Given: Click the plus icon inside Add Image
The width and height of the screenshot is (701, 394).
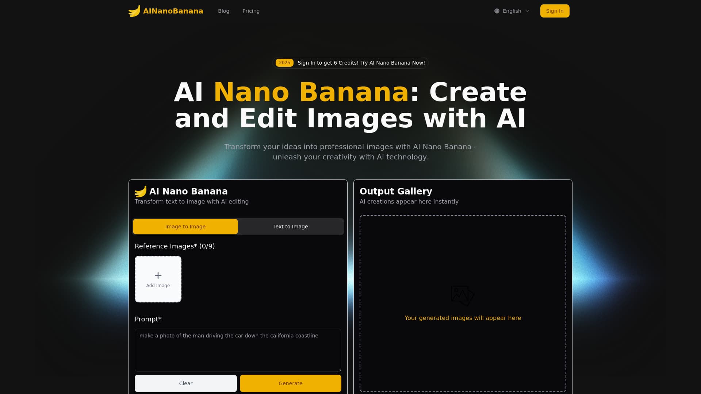Looking at the screenshot, I should click(158, 275).
